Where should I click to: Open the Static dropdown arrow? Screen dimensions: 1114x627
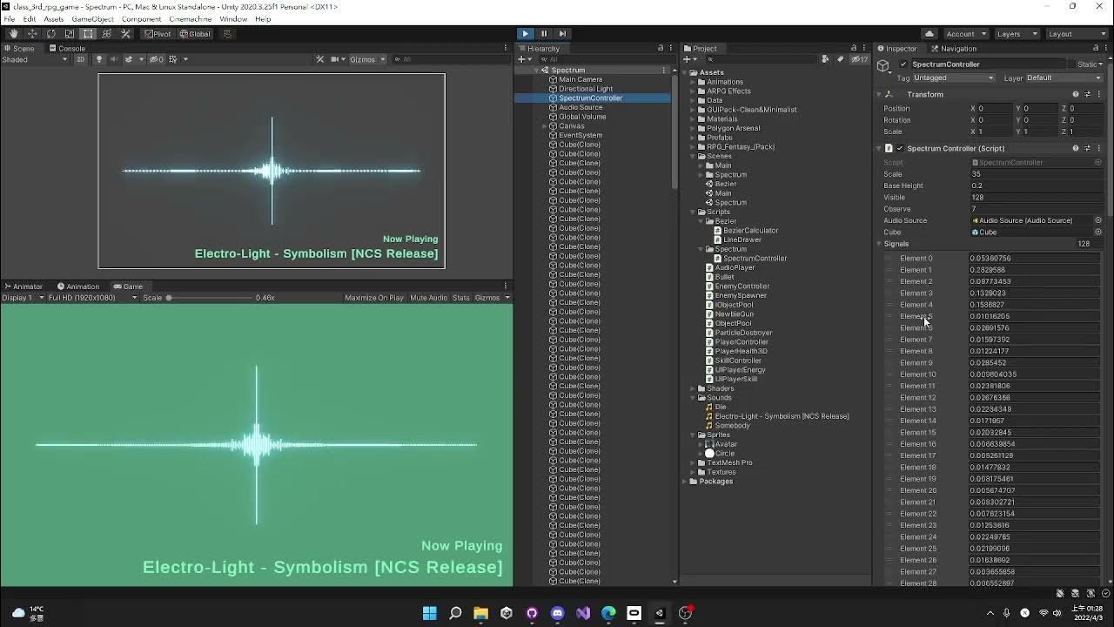(x=1101, y=64)
